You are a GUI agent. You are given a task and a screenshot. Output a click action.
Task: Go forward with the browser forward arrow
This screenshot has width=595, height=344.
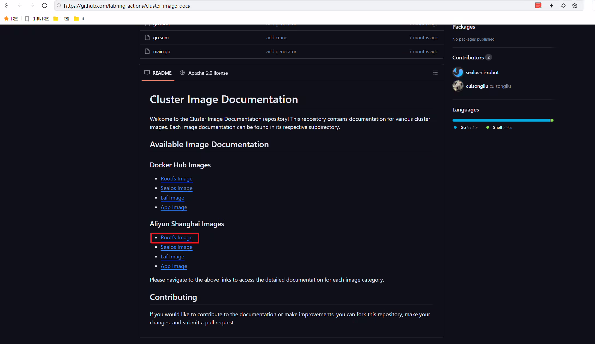[x=32, y=5]
